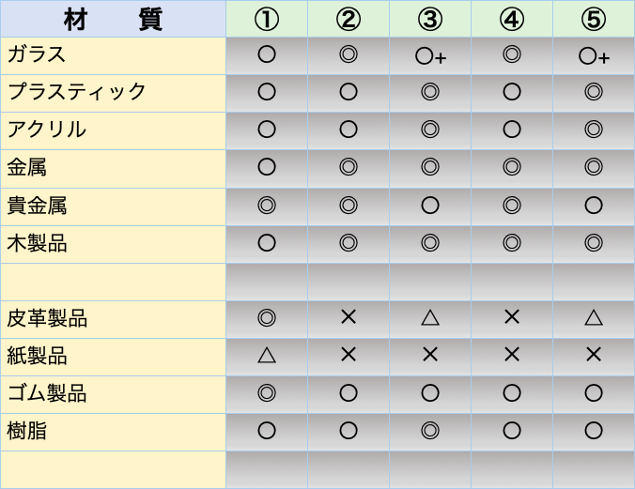Click 木製品 single circle under column ①

(x=267, y=243)
